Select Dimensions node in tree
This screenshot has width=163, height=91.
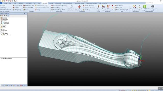(x=5, y=25)
